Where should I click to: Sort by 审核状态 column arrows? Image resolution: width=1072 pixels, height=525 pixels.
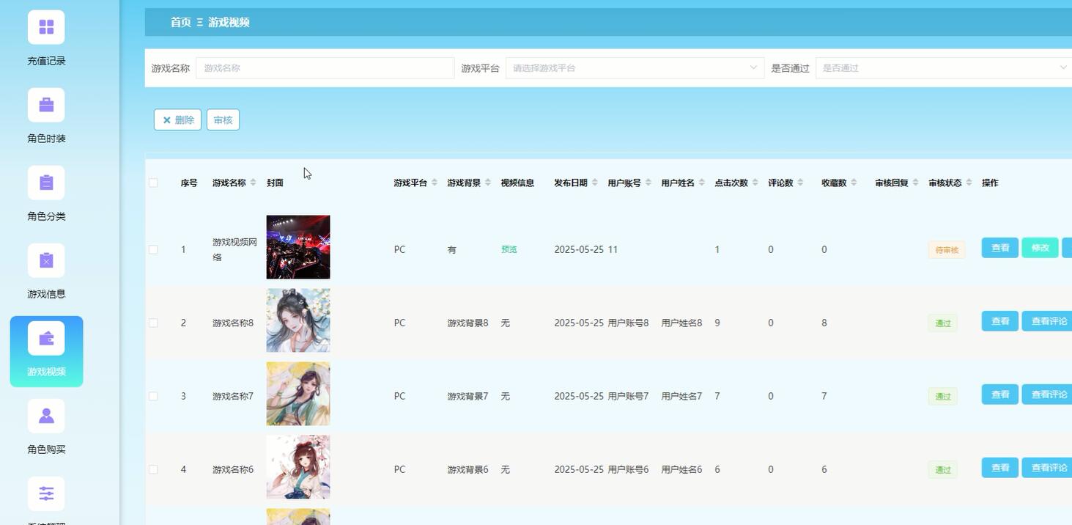(969, 183)
